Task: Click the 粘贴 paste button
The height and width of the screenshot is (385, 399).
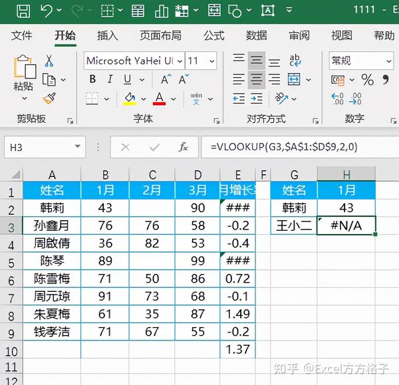Action: click(x=24, y=73)
